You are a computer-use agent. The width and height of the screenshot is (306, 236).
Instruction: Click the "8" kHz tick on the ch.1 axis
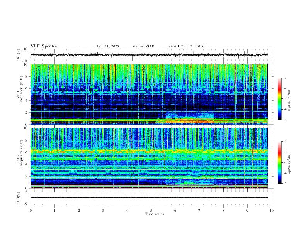pos(27,76)
